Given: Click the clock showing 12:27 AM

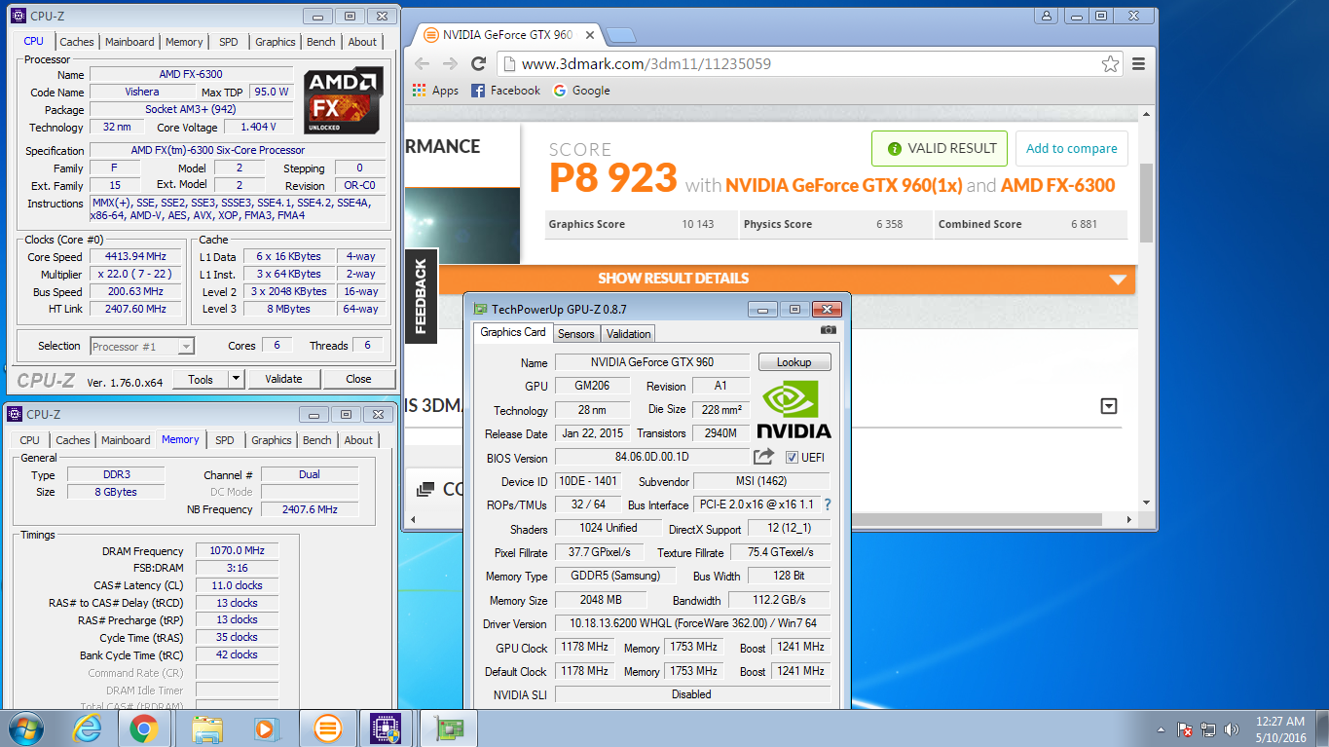Looking at the screenshot, I should pos(1279,722).
